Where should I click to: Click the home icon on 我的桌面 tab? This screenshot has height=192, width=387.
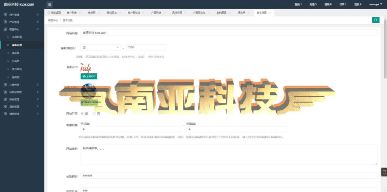tap(49, 12)
